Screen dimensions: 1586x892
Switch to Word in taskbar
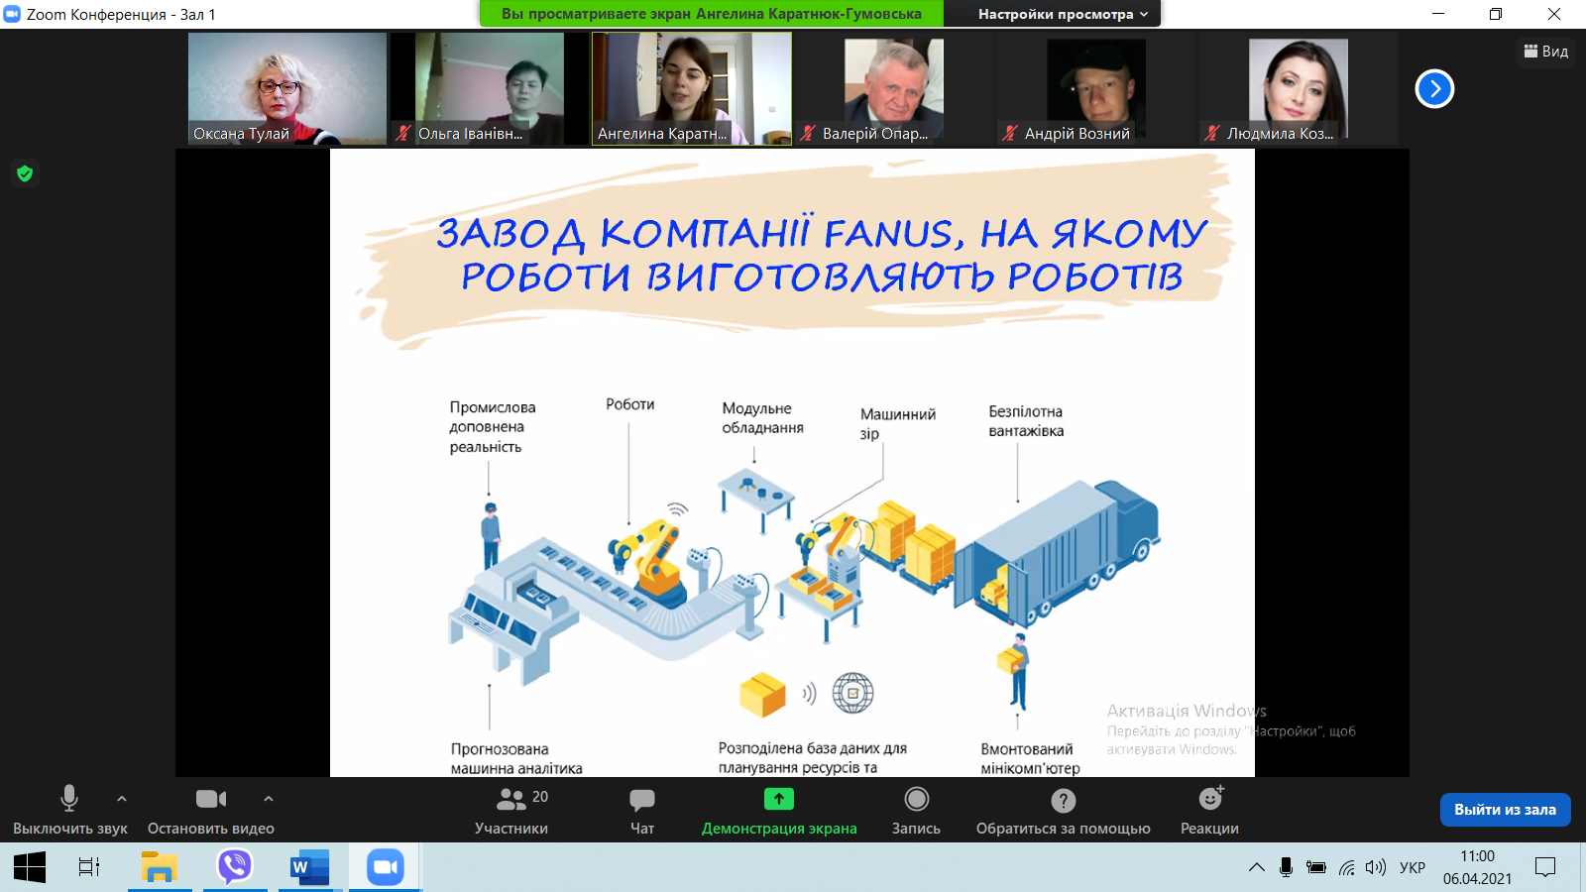click(310, 868)
